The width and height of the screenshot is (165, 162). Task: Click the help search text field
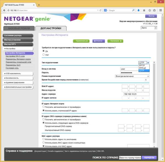(x=130, y=158)
